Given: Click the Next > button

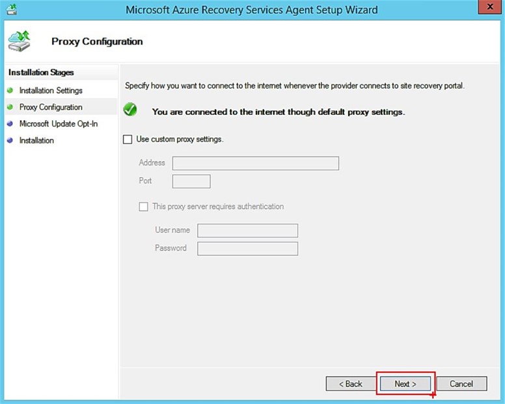Looking at the screenshot, I should coord(405,383).
